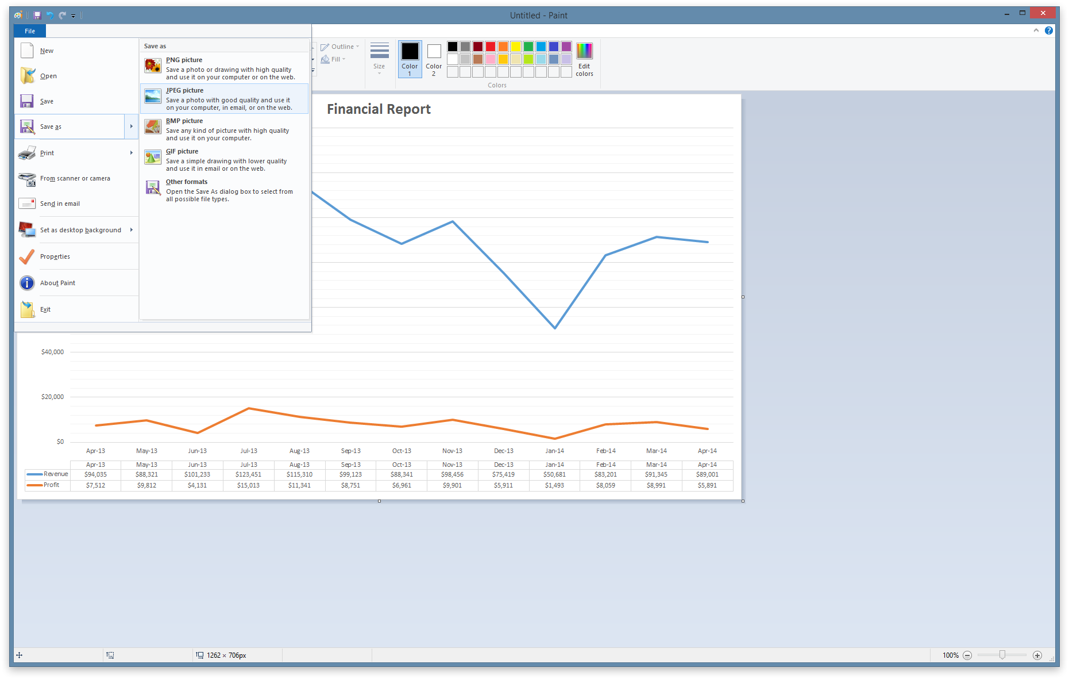Collapse the ribbon with the chevron
Viewport: 1069px width, 679px height.
[1036, 30]
